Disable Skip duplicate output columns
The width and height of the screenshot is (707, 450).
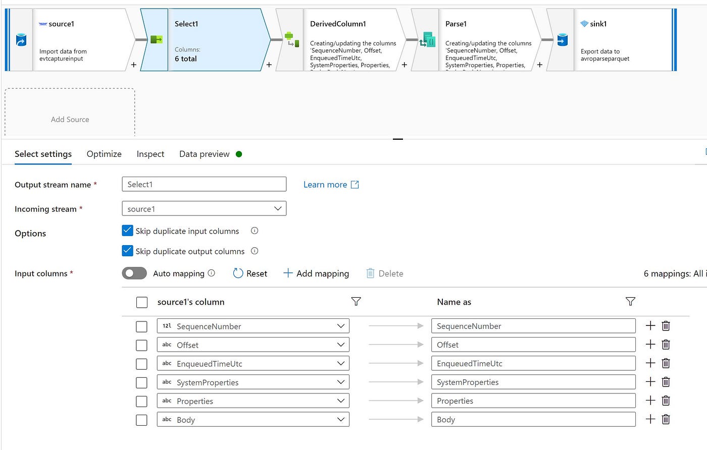(127, 250)
